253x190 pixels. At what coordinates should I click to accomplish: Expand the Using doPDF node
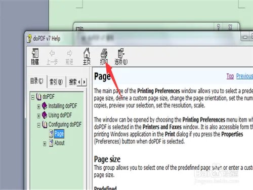[38, 116]
